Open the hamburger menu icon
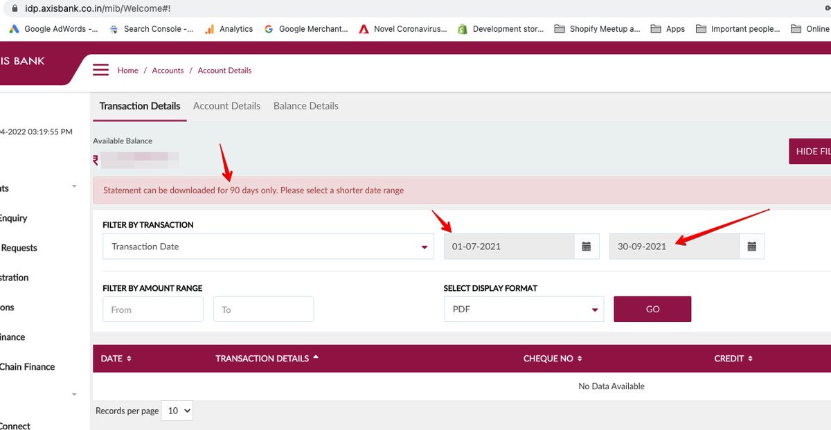This screenshot has height=430, width=831. pyautogui.click(x=101, y=70)
